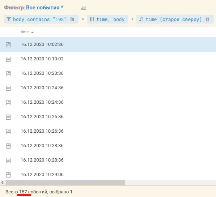
Task: Select the event 16.12.2020 10:10:02
Action: 108,59
